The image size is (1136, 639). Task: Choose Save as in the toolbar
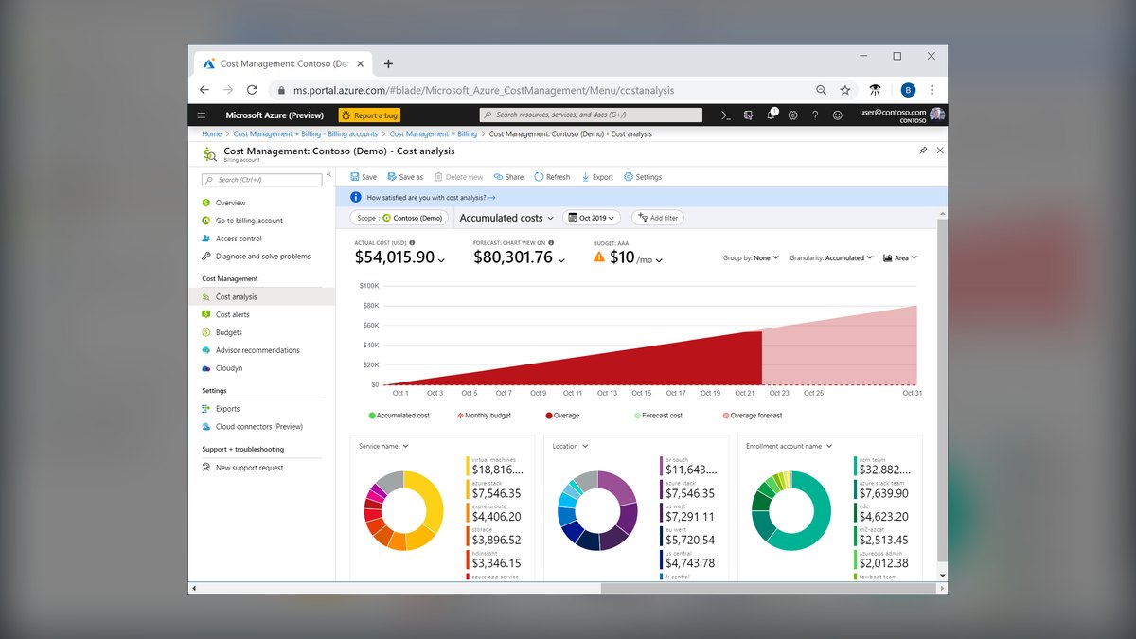point(405,177)
